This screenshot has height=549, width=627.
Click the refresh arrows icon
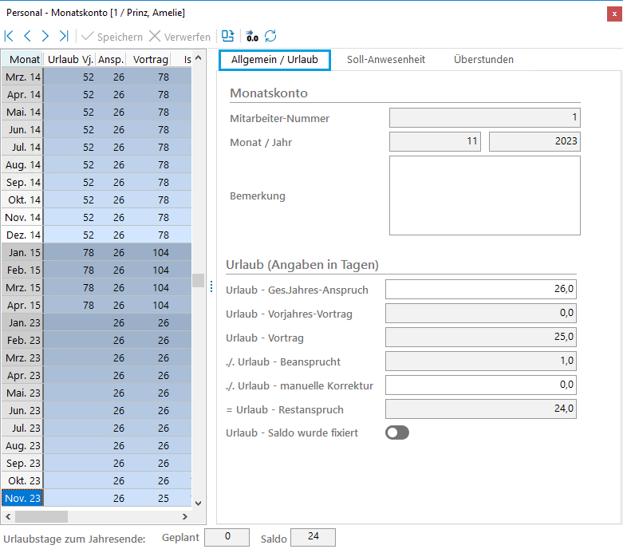pos(271,36)
